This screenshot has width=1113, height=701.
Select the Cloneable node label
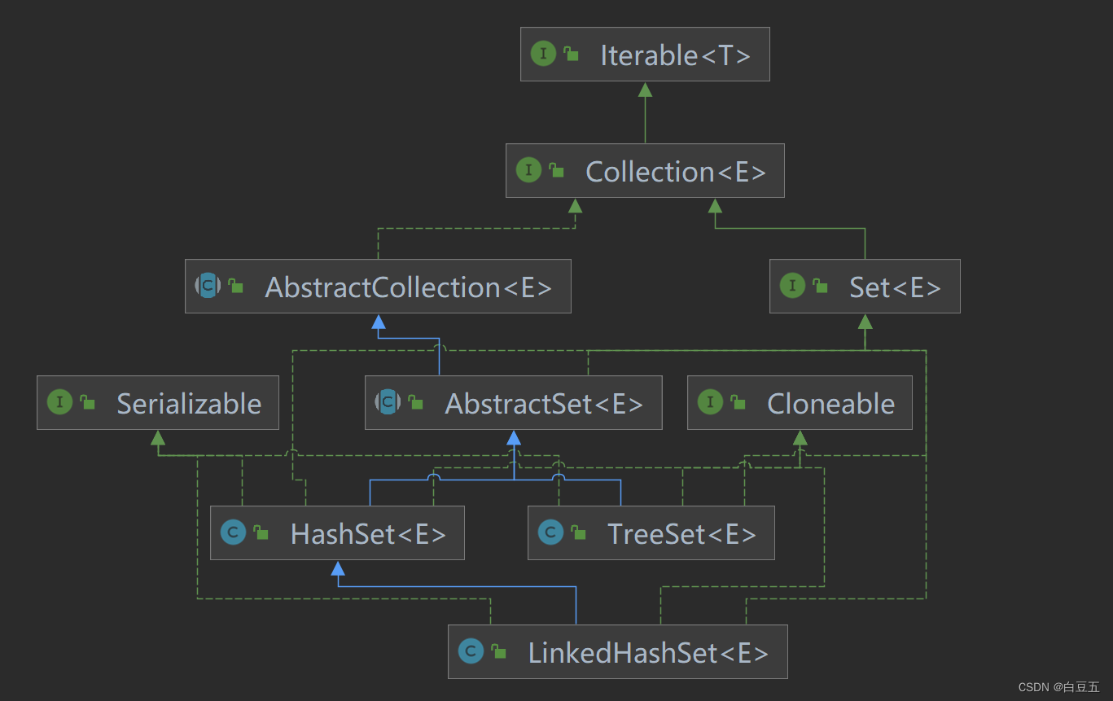pyautogui.click(x=830, y=403)
